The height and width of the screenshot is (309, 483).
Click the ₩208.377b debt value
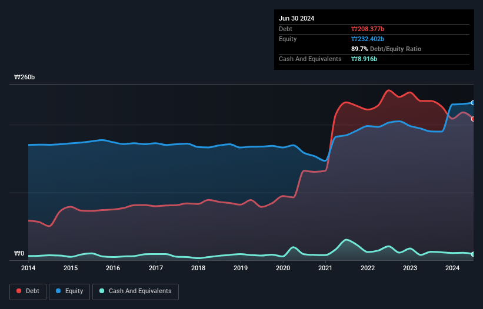point(368,29)
